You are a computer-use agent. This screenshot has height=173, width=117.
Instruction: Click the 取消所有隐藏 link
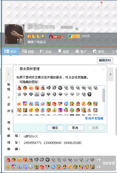(94, 119)
